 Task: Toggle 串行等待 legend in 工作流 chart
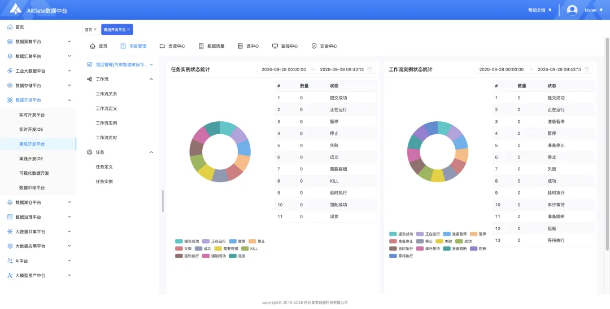(x=428, y=249)
